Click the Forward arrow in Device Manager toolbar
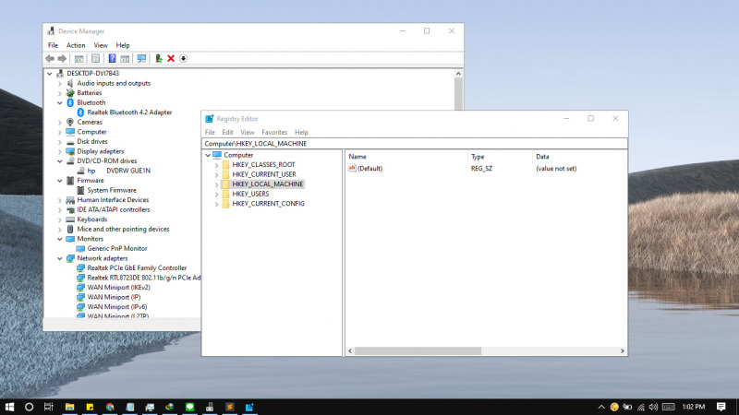 [x=62, y=58]
